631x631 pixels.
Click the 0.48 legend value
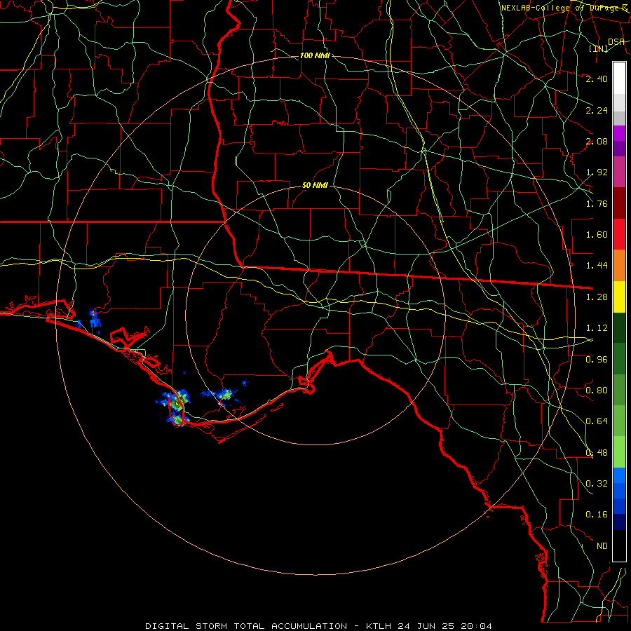point(597,453)
